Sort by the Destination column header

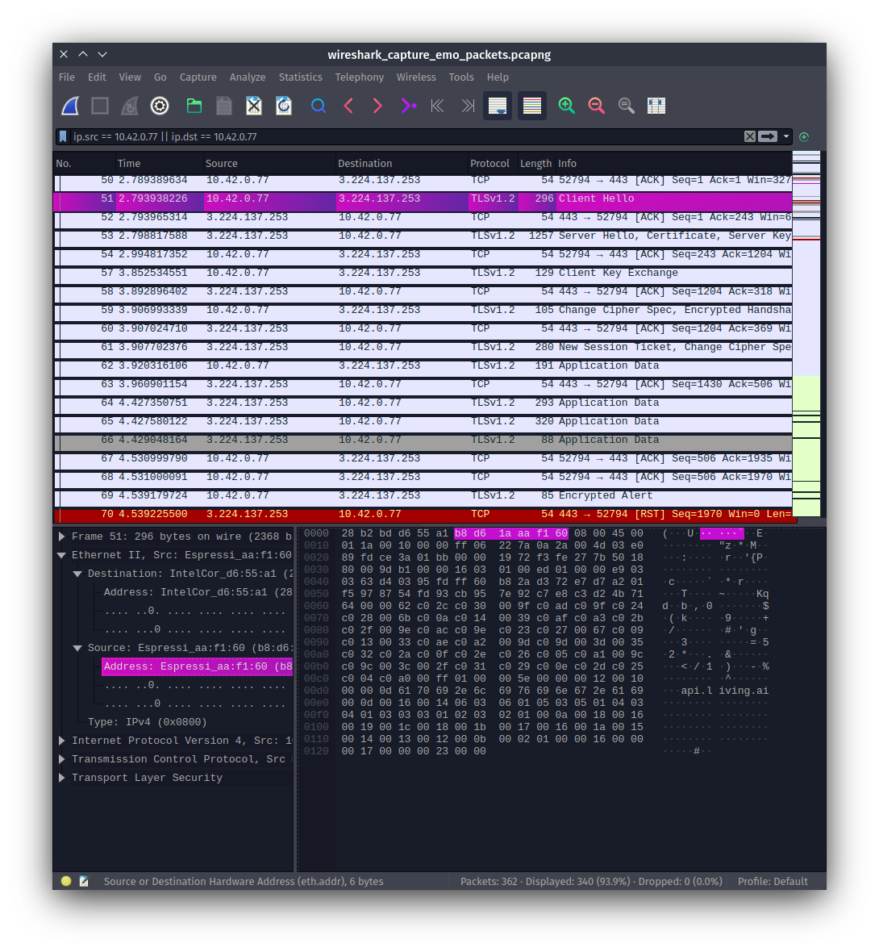(x=402, y=163)
